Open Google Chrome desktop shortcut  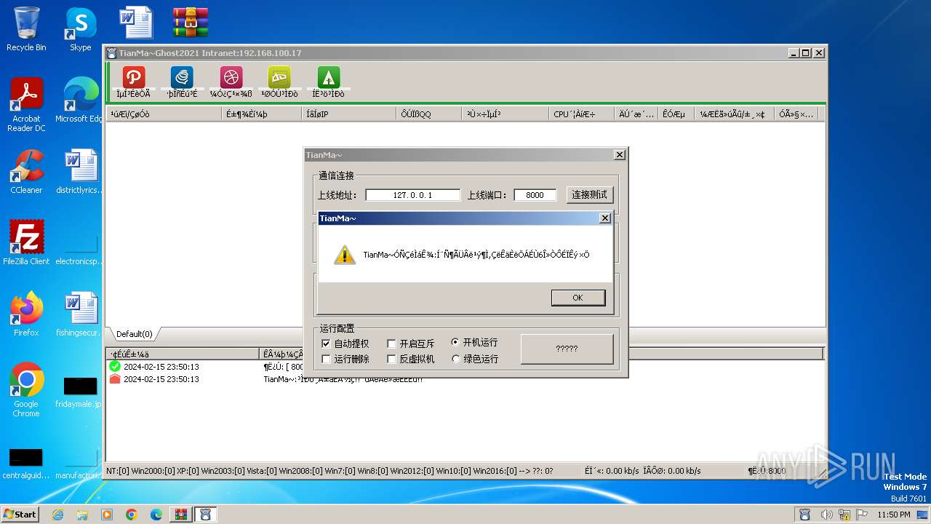pos(26,389)
